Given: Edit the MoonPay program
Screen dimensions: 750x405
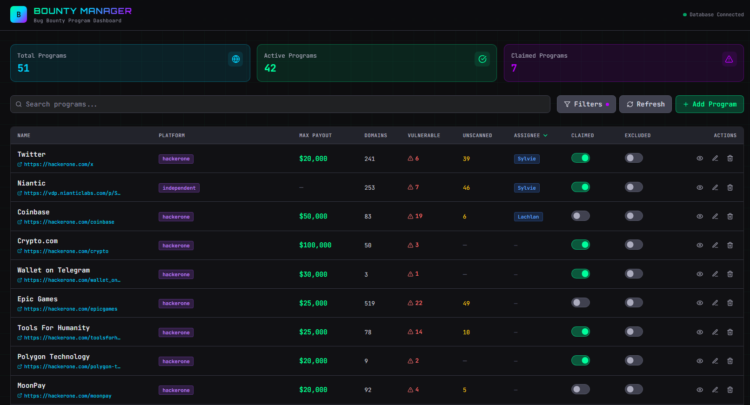Looking at the screenshot, I should click(x=715, y=390).
